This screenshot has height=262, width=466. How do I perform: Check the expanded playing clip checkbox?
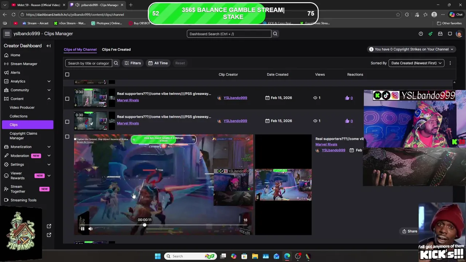67,137
